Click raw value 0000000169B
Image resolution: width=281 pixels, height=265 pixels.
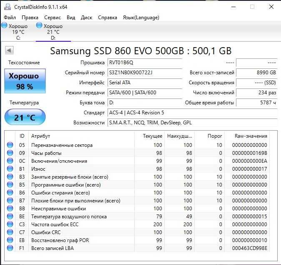click(x=249, y=153)
